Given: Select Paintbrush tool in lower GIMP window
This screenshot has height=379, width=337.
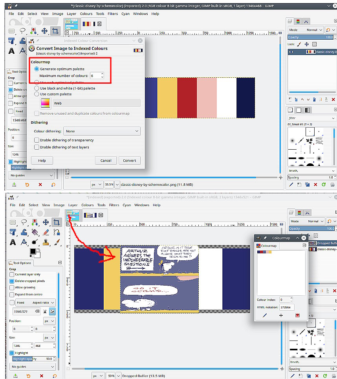Looking at the screenshot, I should 57,242.
